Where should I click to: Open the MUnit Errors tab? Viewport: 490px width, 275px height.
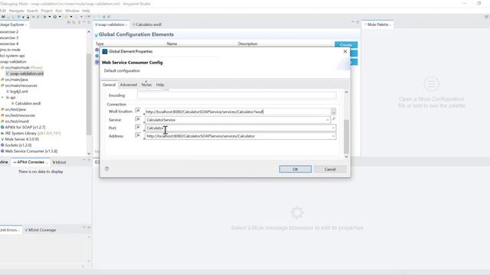coord(9,230)
